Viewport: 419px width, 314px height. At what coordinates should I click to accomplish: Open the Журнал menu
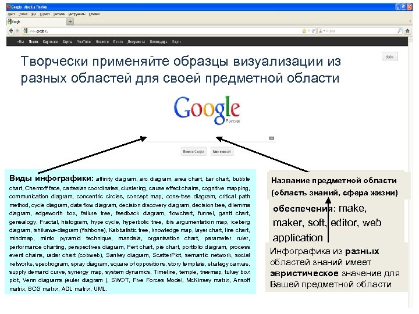(45, 14)
